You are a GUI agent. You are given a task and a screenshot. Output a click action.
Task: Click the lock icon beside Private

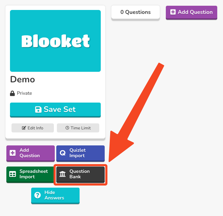[x=12, y=93]
